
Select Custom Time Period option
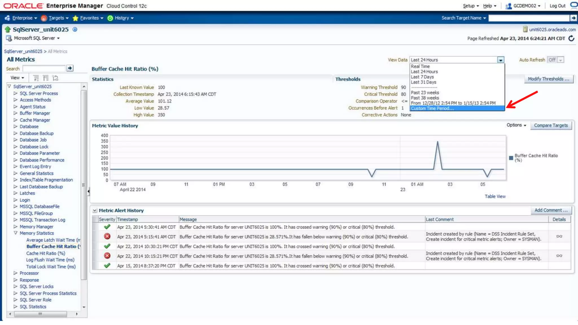click(x=432, y=108)
